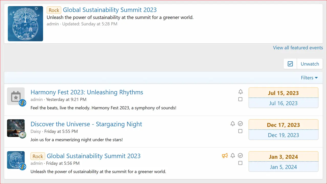Open the Harmony Fest 2023 event title
The width and height of the screenshot is (327, 184).
tap(86, 92)
